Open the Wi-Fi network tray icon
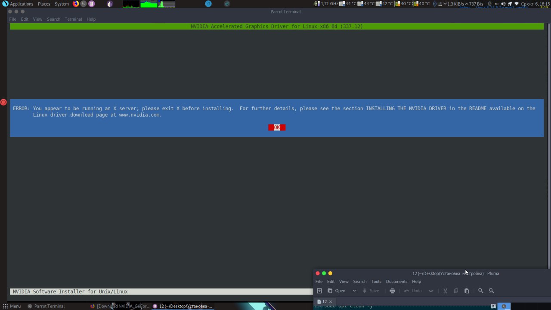 517,4
